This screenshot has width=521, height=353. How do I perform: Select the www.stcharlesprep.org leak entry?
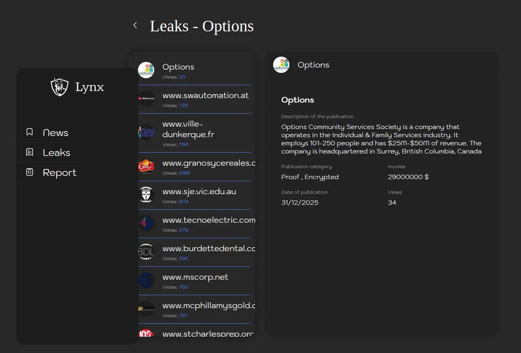pos(208,334)
